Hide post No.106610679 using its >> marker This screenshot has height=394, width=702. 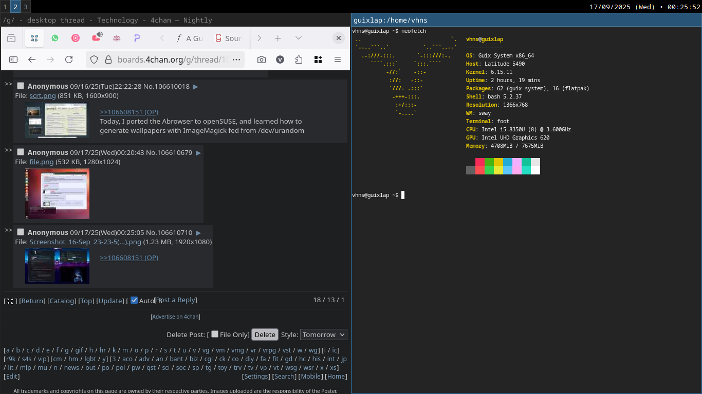pos(8,150)
